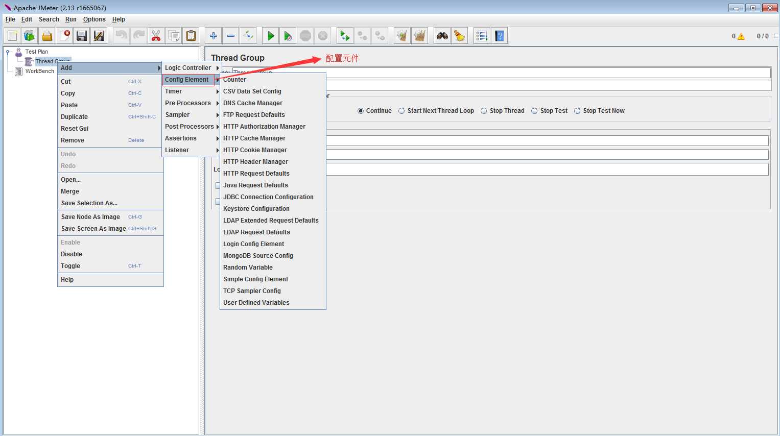Select the Stop Test Now option

click(x=577, y=111)
